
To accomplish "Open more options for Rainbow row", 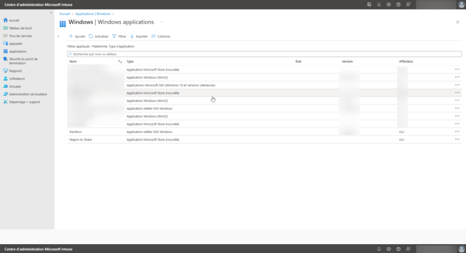I will (x=457, y=132).
